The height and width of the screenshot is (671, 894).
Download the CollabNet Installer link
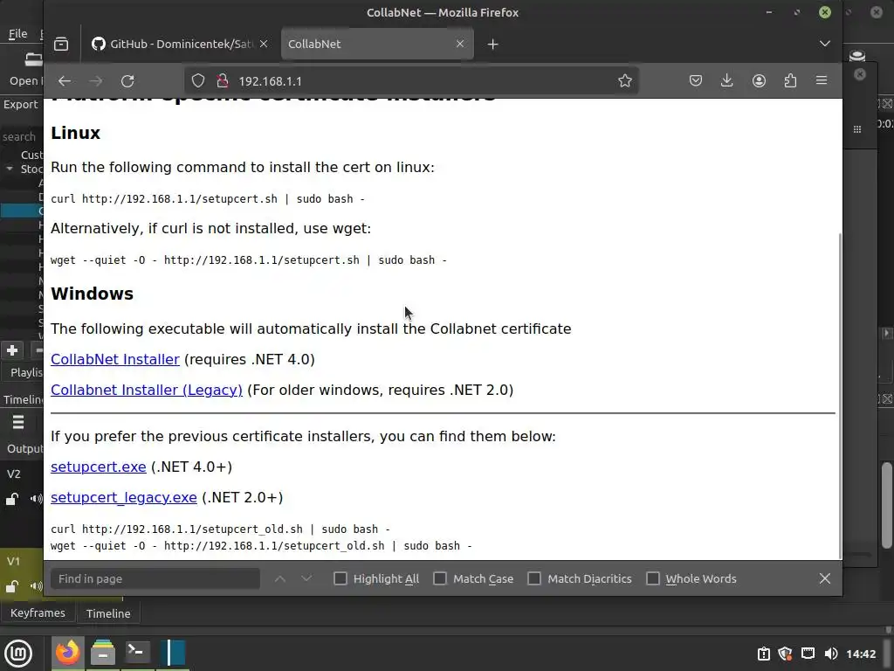pos(115,359)
